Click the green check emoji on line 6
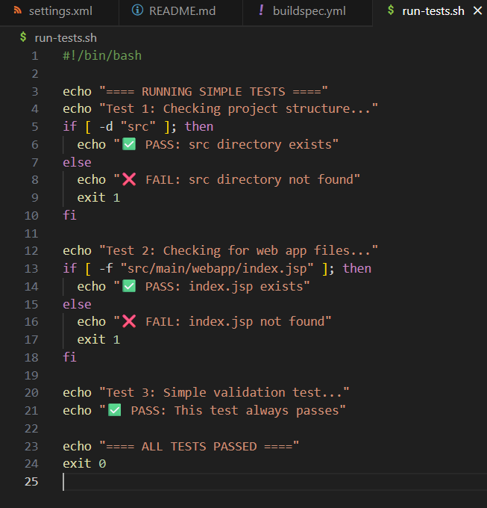 129,144
